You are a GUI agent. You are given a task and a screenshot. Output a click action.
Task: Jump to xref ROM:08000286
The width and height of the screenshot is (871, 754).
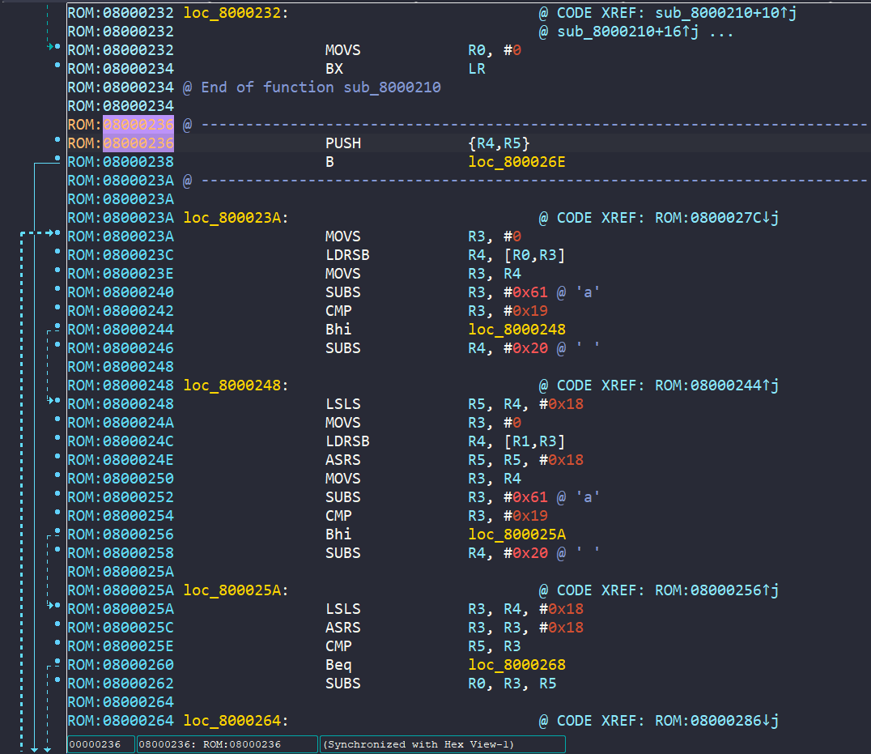[712, 720]
